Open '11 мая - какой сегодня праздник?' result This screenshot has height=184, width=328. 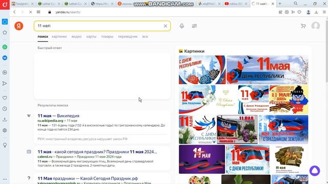[97, 152]
